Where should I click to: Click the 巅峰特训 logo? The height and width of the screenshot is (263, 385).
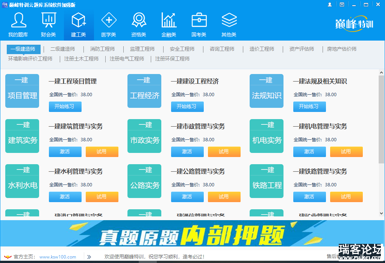[354, 24]
